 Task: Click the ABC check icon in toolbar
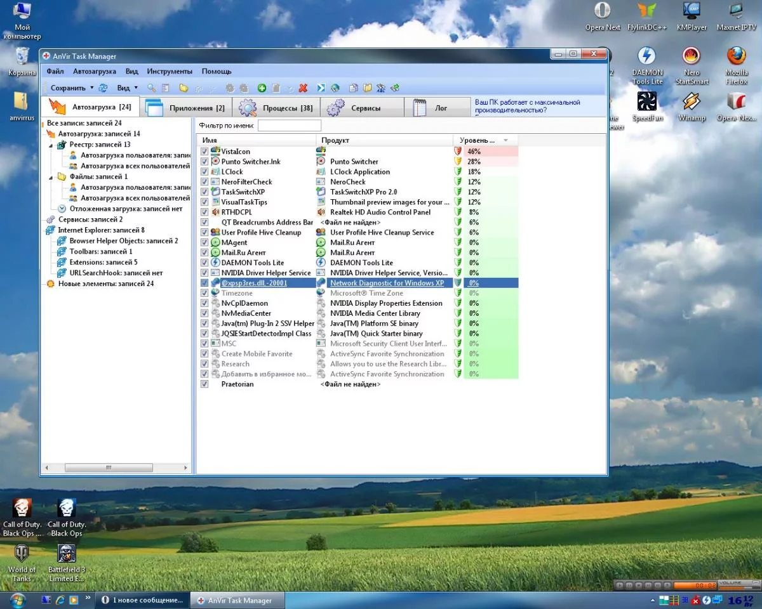point(381,88)
